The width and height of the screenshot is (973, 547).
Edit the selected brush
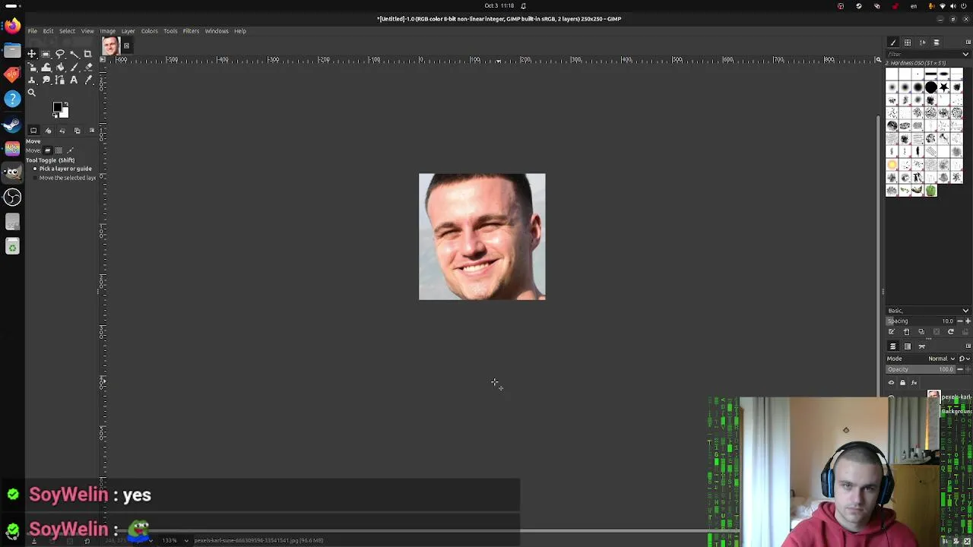coord(892,331)
